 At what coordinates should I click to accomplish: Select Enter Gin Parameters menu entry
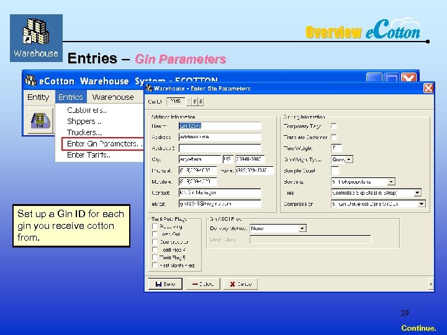(103, 144)
